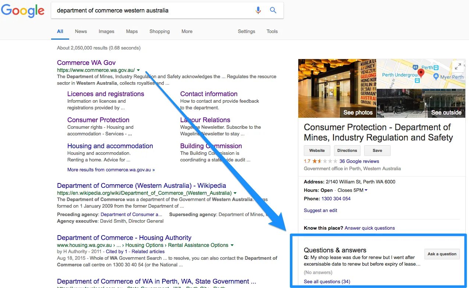The height and width of the screenshot is (288, 469).
Task: Click the Save button
Action: pos(377,150)
